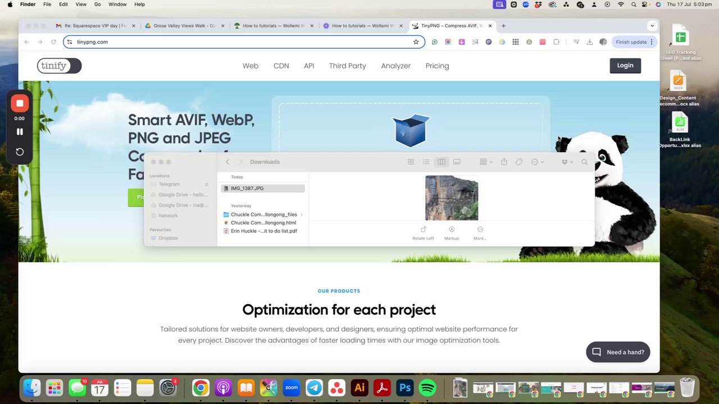Screen dimensions: 719x404
Task: Open the Go menu in the menu bar
Action: tap(97, 4)
